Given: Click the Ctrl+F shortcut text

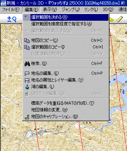Looking at the screenshot, I should coord(97,64).
